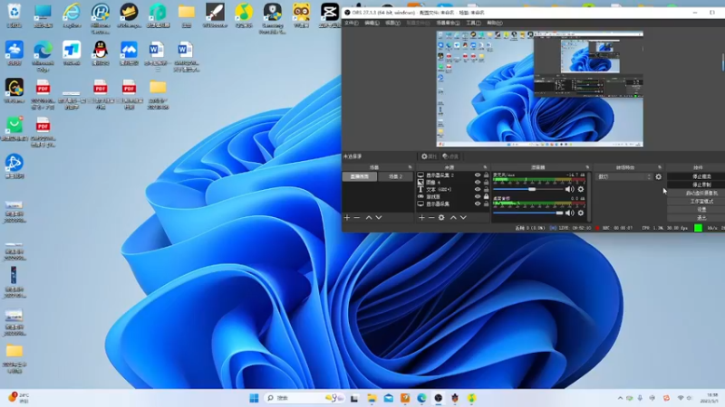Image resolution: width=725 pixels, height=407 pixels.
Task: Move scene up with the Scenes panel up arrow
Action: click(369, 217)
